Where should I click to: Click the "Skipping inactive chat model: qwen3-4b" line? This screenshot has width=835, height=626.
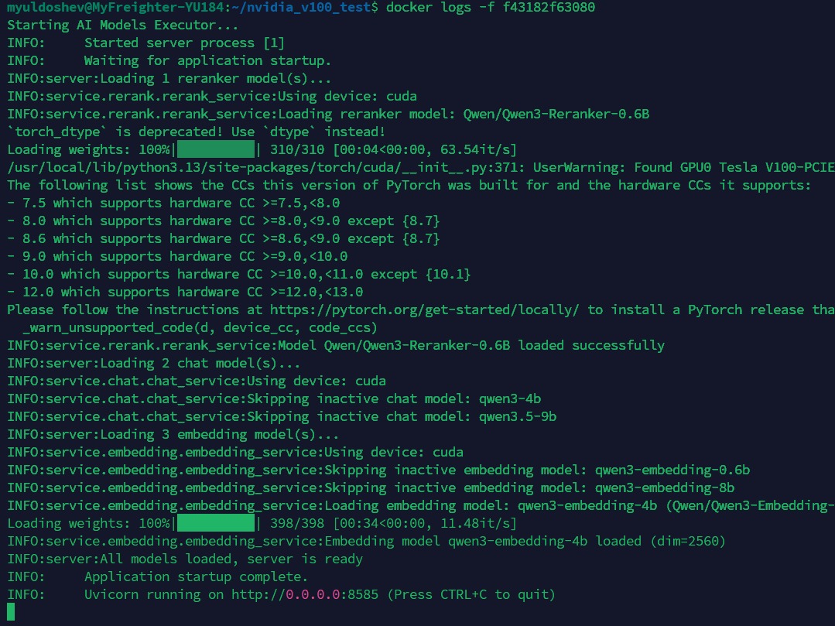(x=274, y=399)
